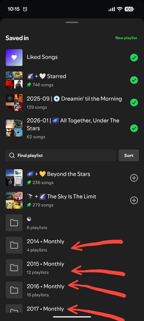Add song to The Sky Is The Limit
This screenshot has width=144, height=321.
(x=134, y=200)
